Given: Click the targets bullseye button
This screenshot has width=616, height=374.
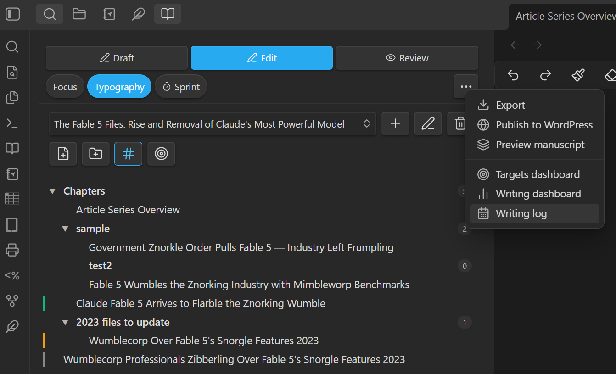Looking at the screenshot, I should pos(161,154).
